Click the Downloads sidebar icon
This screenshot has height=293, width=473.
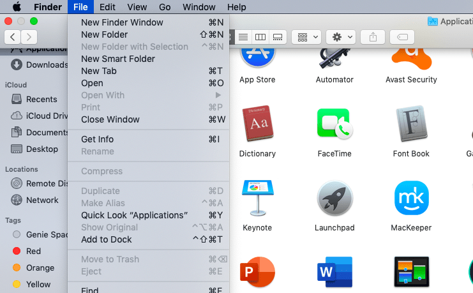point(17,64)
